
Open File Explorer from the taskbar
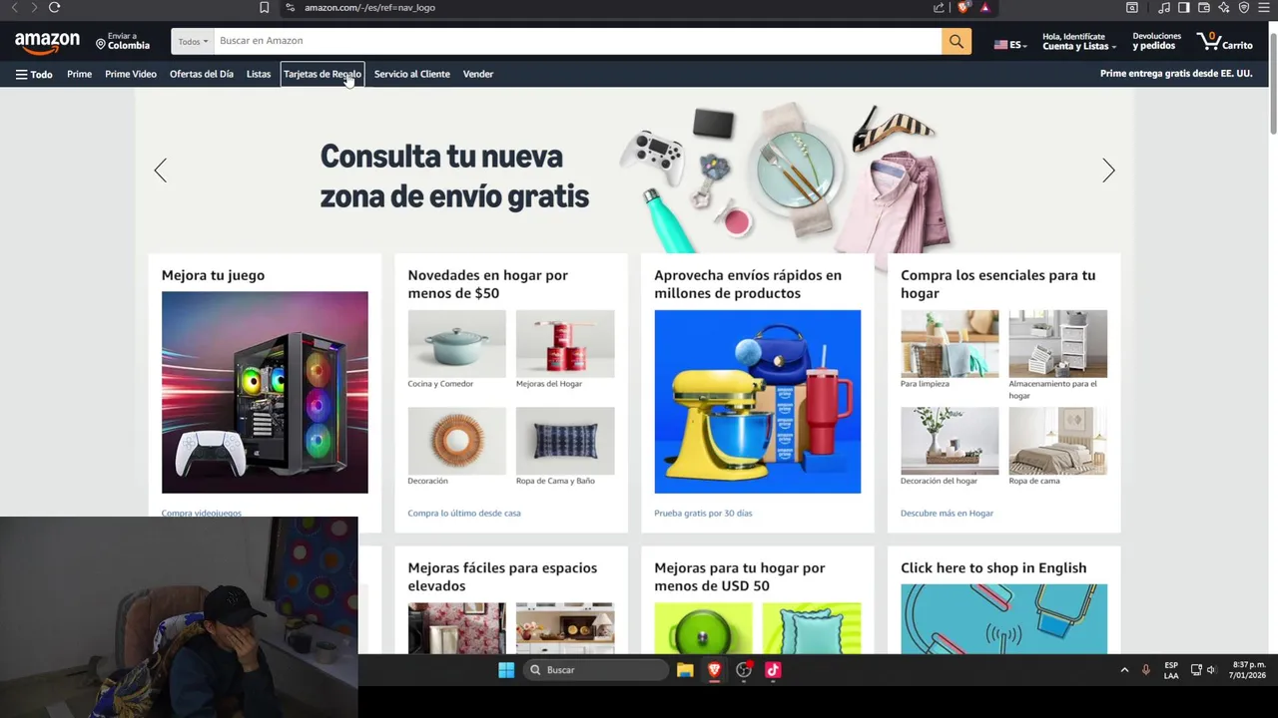click(685, 670)
